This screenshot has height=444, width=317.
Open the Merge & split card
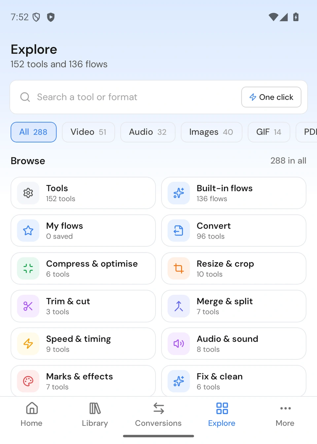pyautogui.click(x=234, y=306)
